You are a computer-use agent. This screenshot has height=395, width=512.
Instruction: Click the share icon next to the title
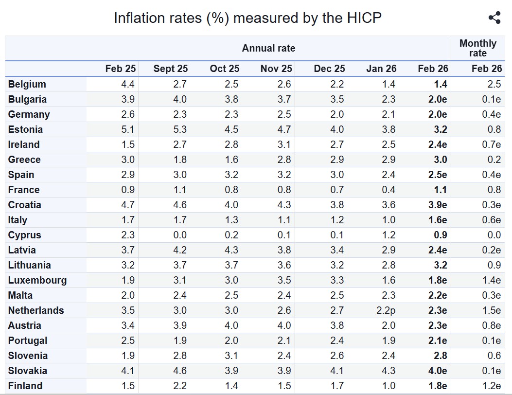494,18
